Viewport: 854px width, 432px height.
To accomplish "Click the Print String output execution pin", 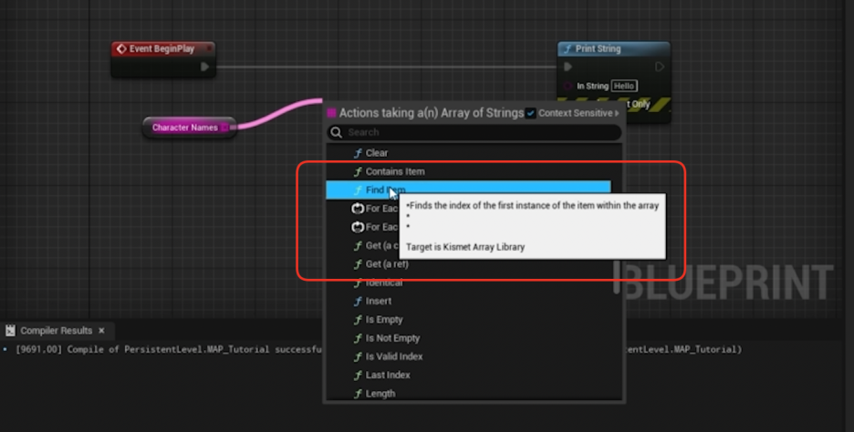I will [660, 67].
